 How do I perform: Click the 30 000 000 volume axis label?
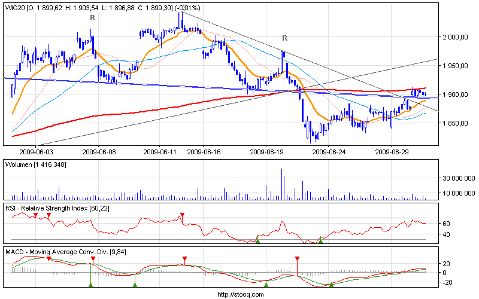coord(458,178)
